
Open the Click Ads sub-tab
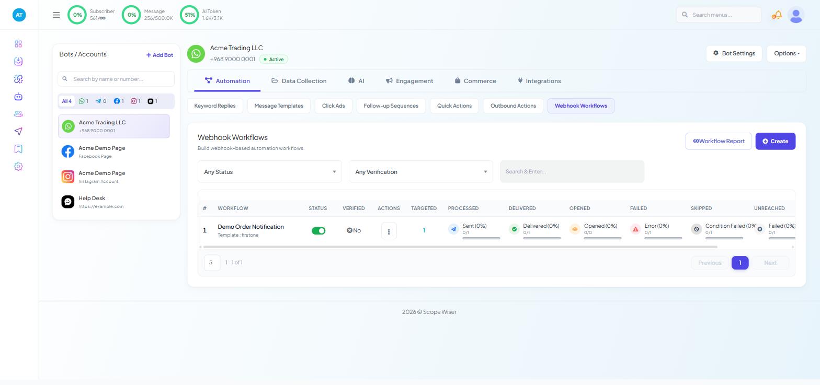pyautogui.click(x=333, y=106)
